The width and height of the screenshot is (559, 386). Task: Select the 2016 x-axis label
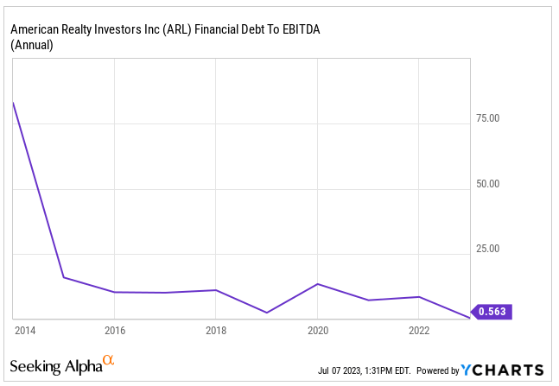[x=115, y=331]
